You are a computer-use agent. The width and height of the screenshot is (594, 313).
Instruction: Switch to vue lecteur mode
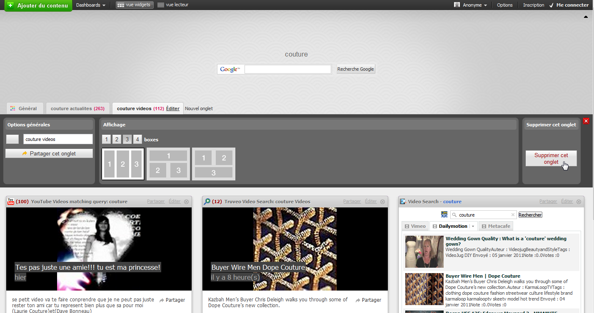[173, 5]
